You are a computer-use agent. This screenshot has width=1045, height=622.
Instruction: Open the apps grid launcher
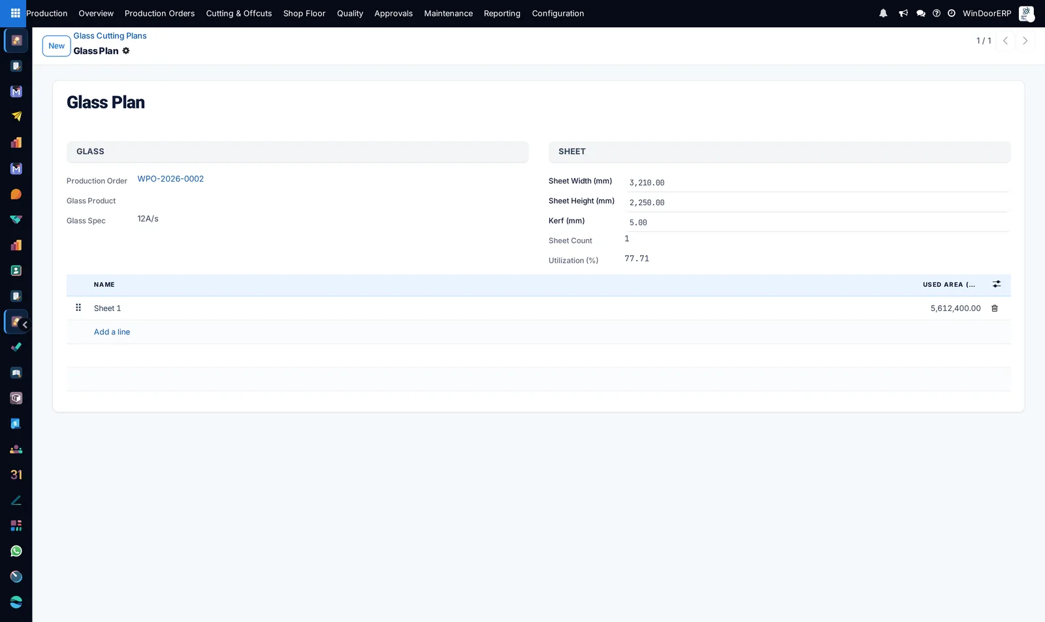pyautogui.click(x=16, y=13)
